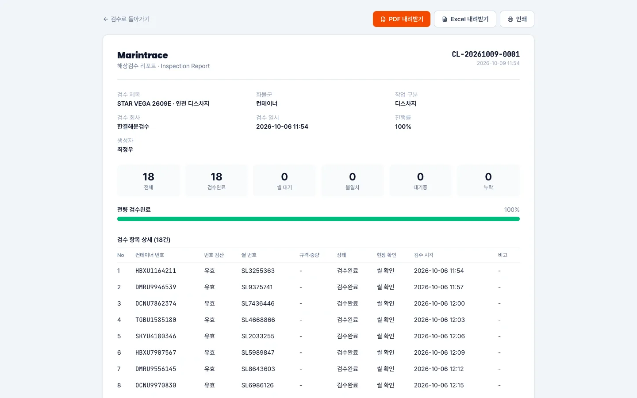Select container number OCNU9970830
637x398 pixels.
pos(156,385)
